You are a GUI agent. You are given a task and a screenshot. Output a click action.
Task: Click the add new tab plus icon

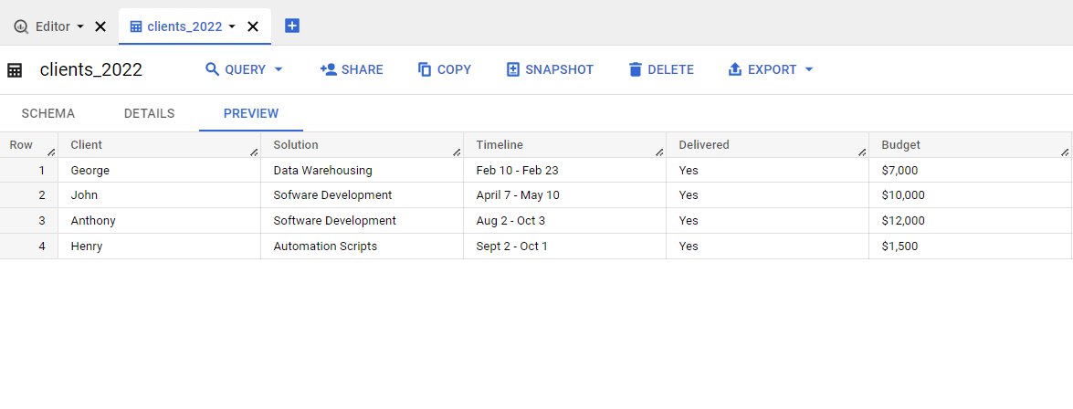tap(292, 26)
